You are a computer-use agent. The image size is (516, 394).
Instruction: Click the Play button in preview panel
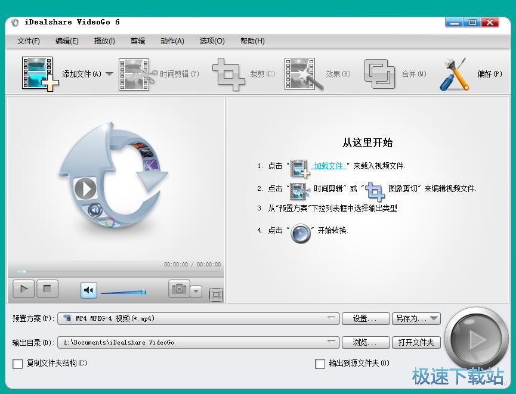23,288
